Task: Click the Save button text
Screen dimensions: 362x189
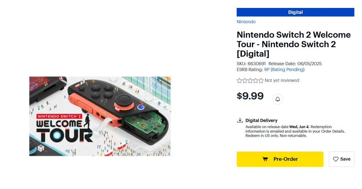Action: (345, 159)
